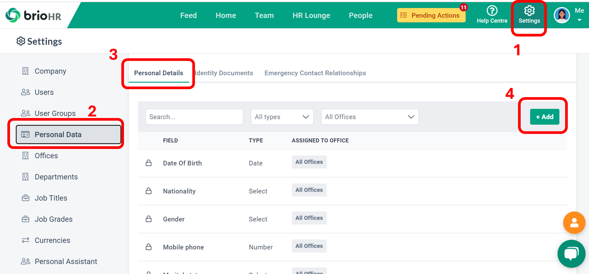The width and height of the screenshot is (589, 274).
Task: Click the Company building icon
Action: tap(26, 71)
